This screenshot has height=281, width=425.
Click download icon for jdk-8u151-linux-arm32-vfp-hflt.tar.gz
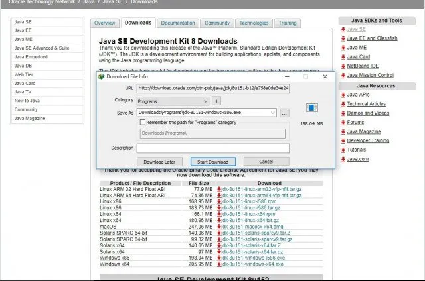[219, 189]
